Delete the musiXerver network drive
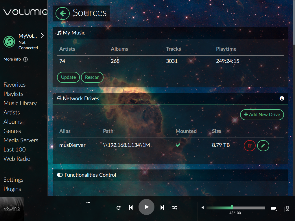This screenshot has width=295, height=221. click(x=250, y=146)
